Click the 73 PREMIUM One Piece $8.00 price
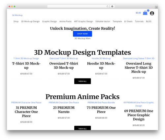Viewport: 165px width, 140px height. (x=105, y=118)
